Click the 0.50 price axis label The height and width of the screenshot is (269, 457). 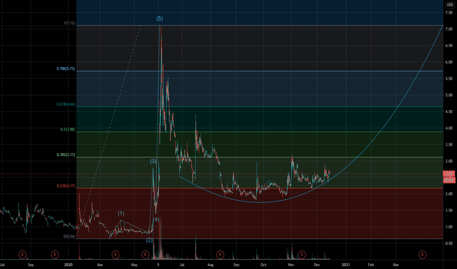pos(449,244)
